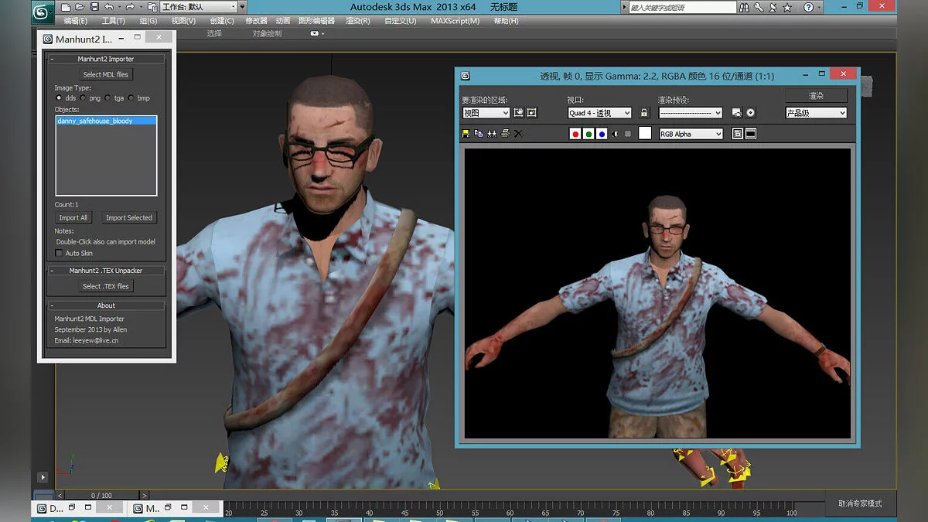This screenshot has width=928, height=522.
Task: Click the Select .TEX files button
Action: 106,286
